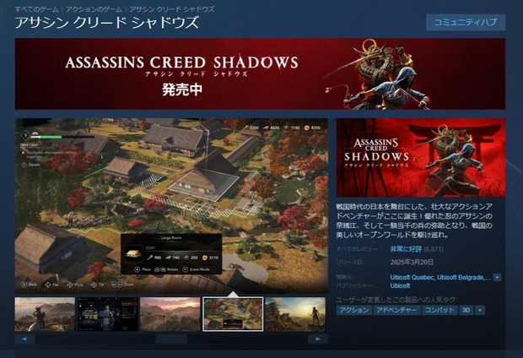523x358 pixels.
Task: Open the samurai on horseback thumbnail
Action: (45, 314)
